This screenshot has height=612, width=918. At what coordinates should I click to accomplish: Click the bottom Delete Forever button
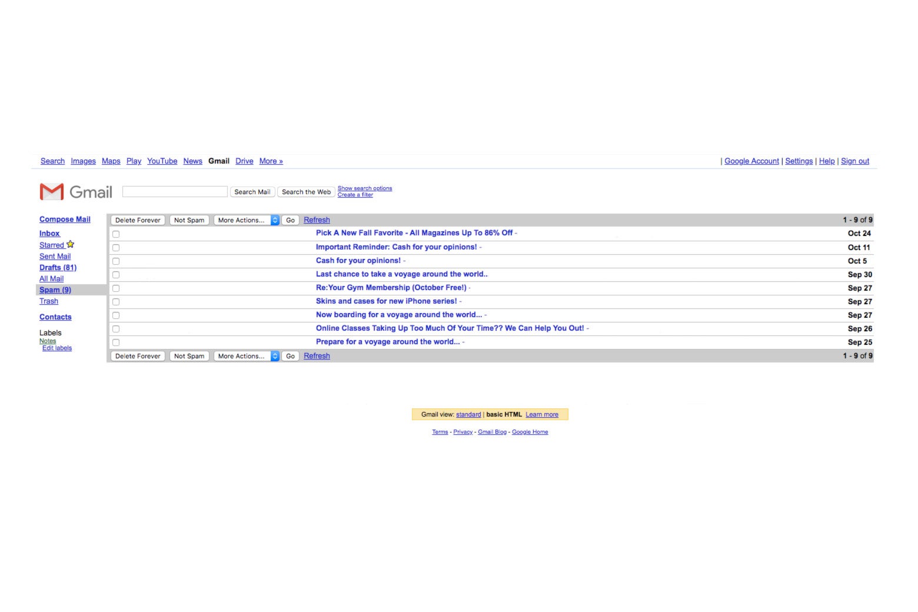tap(138, 356)
